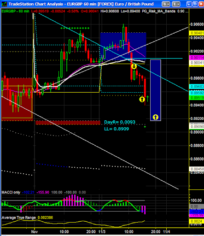Click the 'MACCI only' indicator label
Screen dimensions: 204x236
coord(11,192)
